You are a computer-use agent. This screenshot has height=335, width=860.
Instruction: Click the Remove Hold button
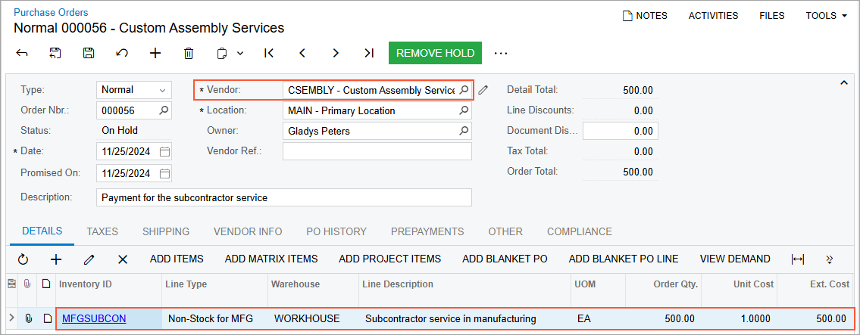tap(435, 53)
